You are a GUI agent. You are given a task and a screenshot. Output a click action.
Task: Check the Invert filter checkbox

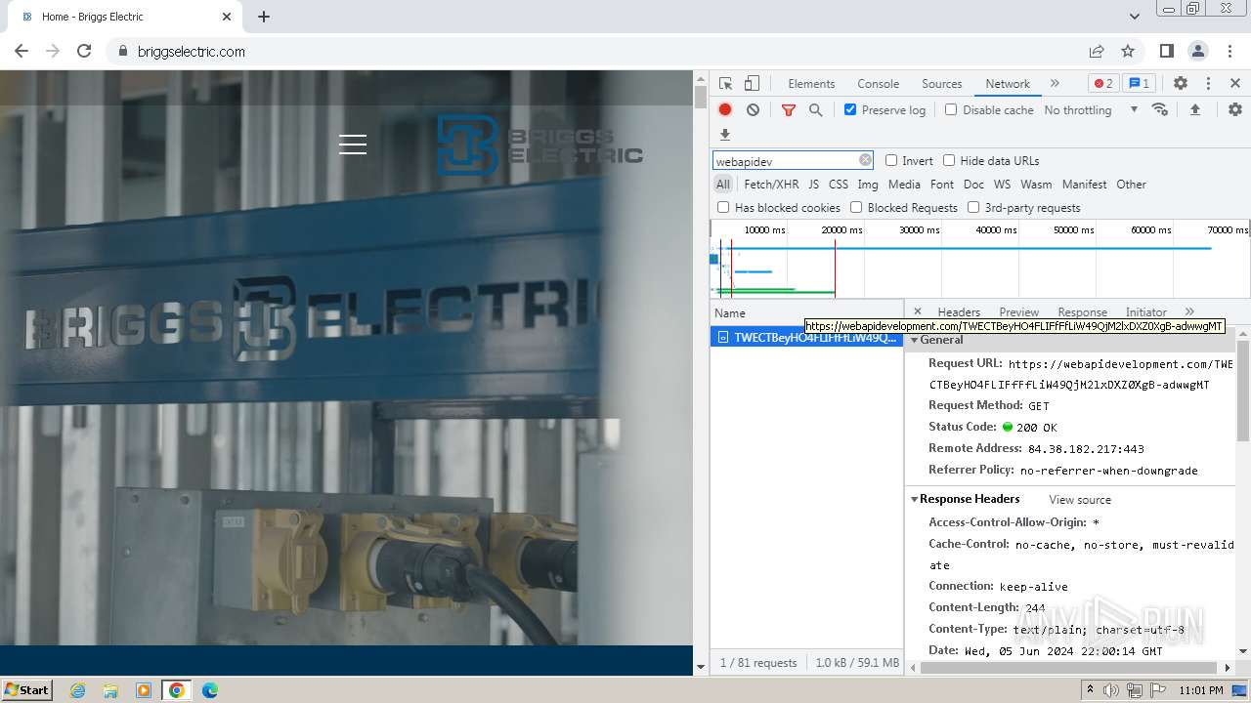pos(891,160)
